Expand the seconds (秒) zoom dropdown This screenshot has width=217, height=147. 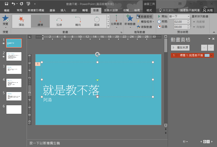[186, 142]
